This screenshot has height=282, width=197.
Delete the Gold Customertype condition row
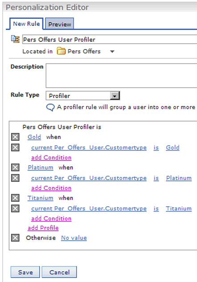15,147
